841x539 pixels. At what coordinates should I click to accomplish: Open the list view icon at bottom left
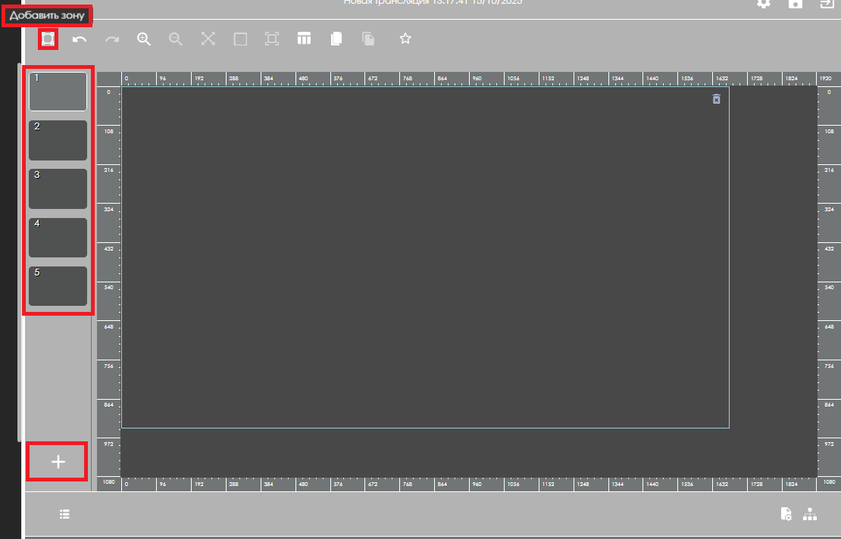pyautogui.click(x=65, y=515)
